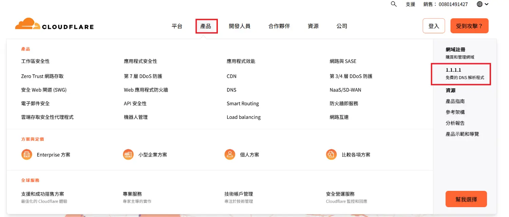509x217 pixels.
Task: Click the 個人方案 person icon
Action: 230,155
